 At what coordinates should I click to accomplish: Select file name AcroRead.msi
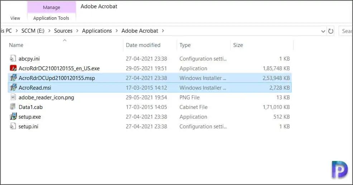[35, 88]
